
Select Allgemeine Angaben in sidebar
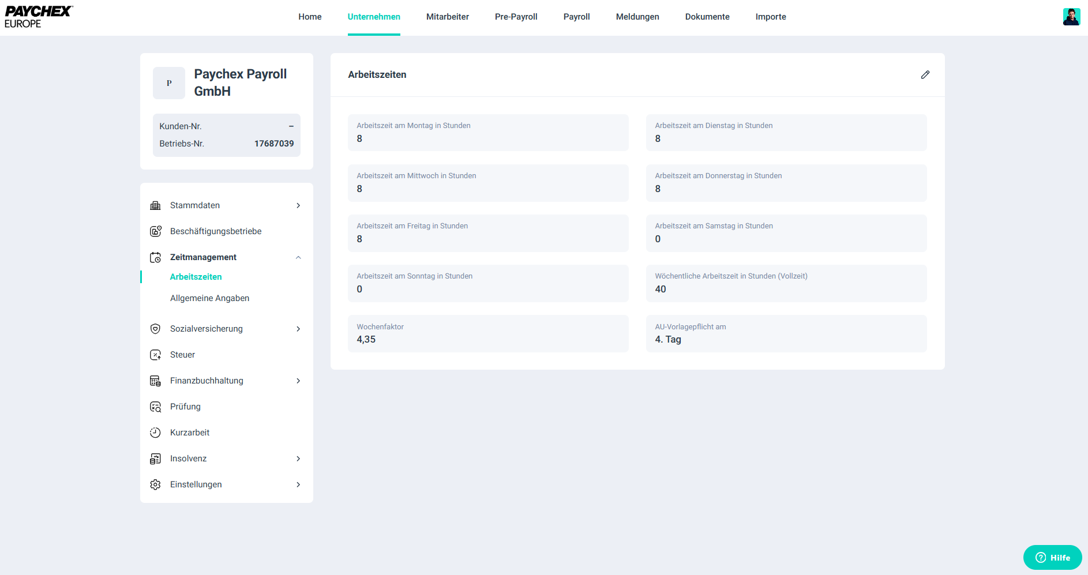tap(209, 298)
